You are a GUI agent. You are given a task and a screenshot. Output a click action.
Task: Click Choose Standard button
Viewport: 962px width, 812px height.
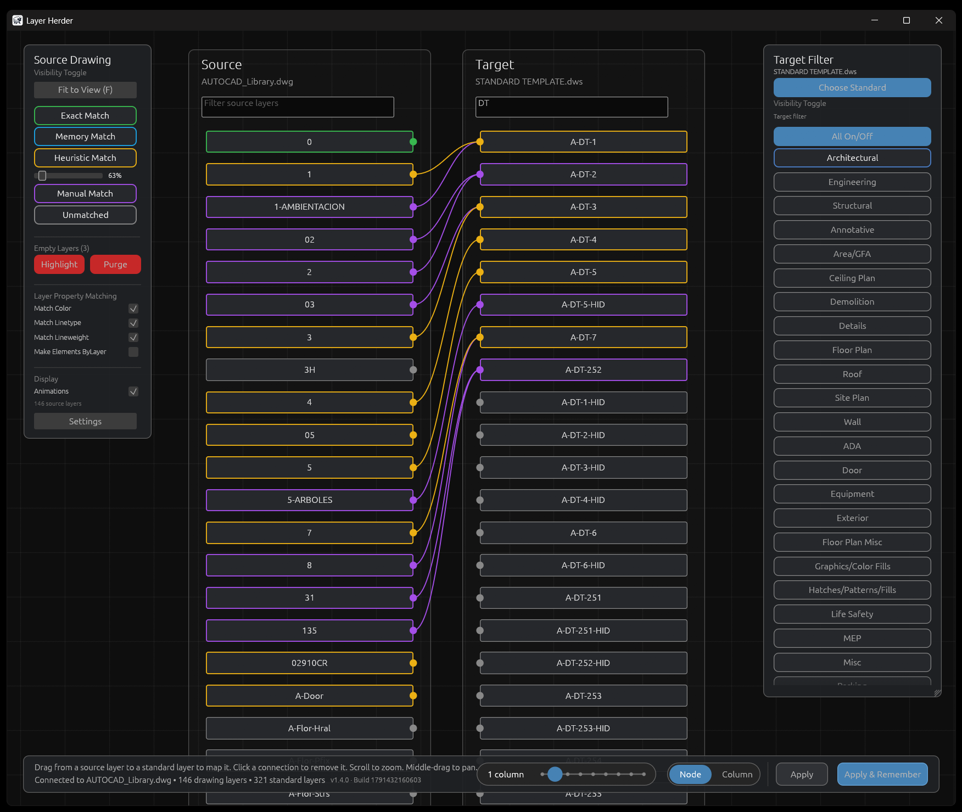852,87
